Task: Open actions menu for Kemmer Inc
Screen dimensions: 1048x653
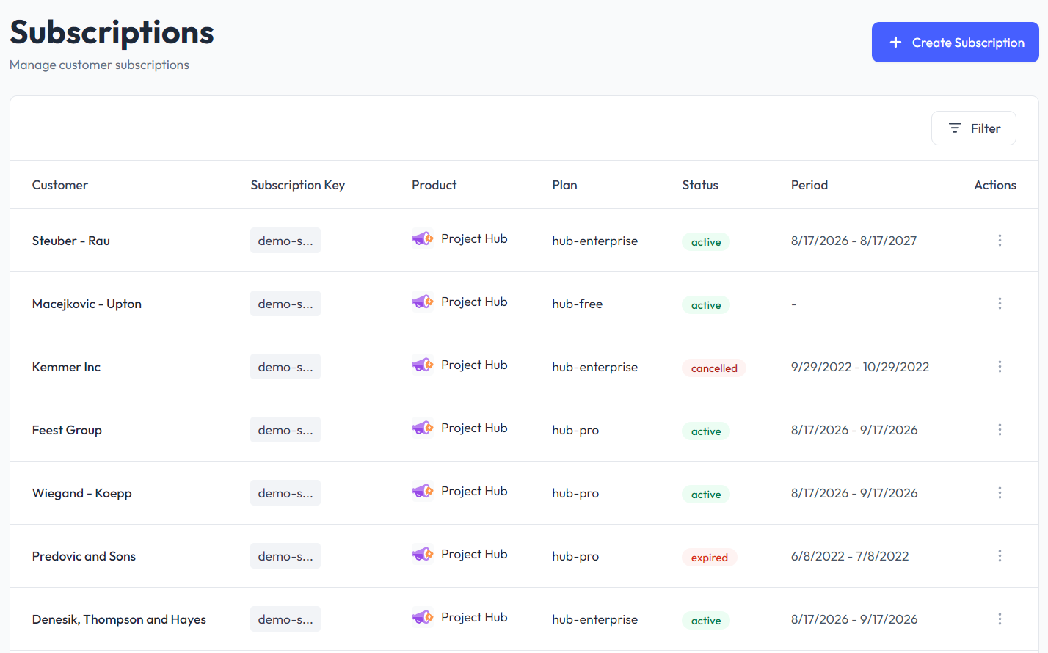Action: click(1000, 367)
